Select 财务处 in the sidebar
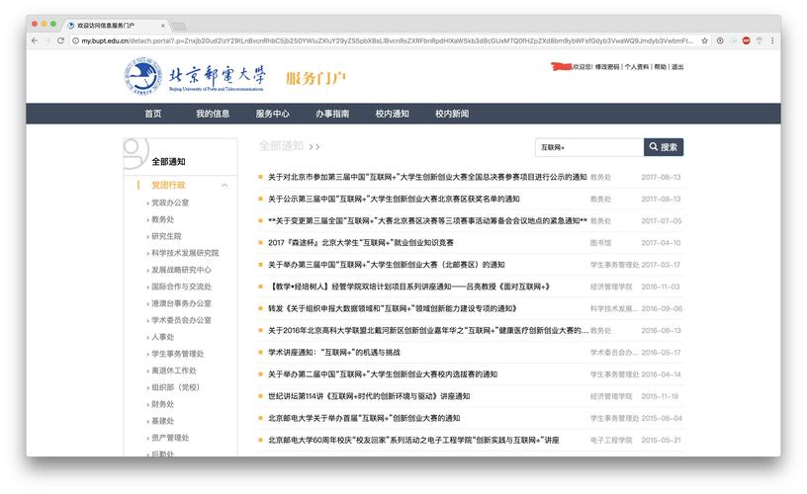Screen dimensions: 807x494 point(162,404)
